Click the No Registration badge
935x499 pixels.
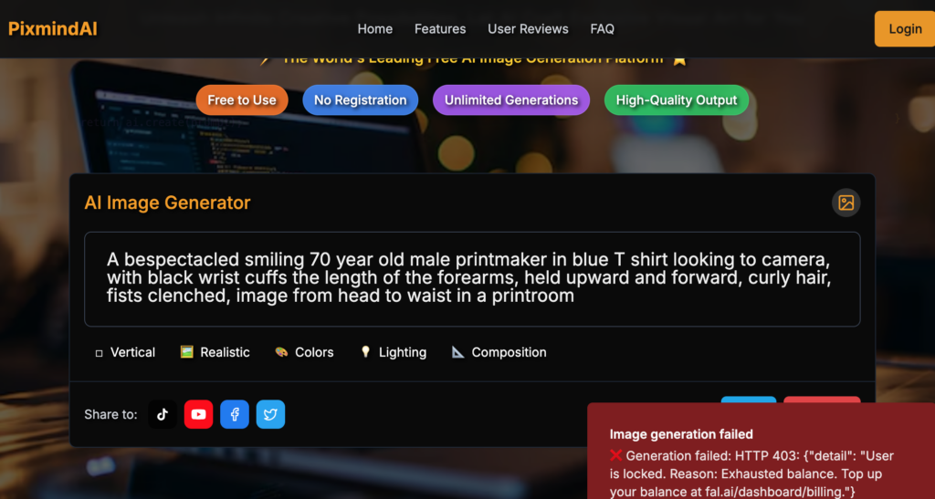pyautogui.click(x=360, y=100)
